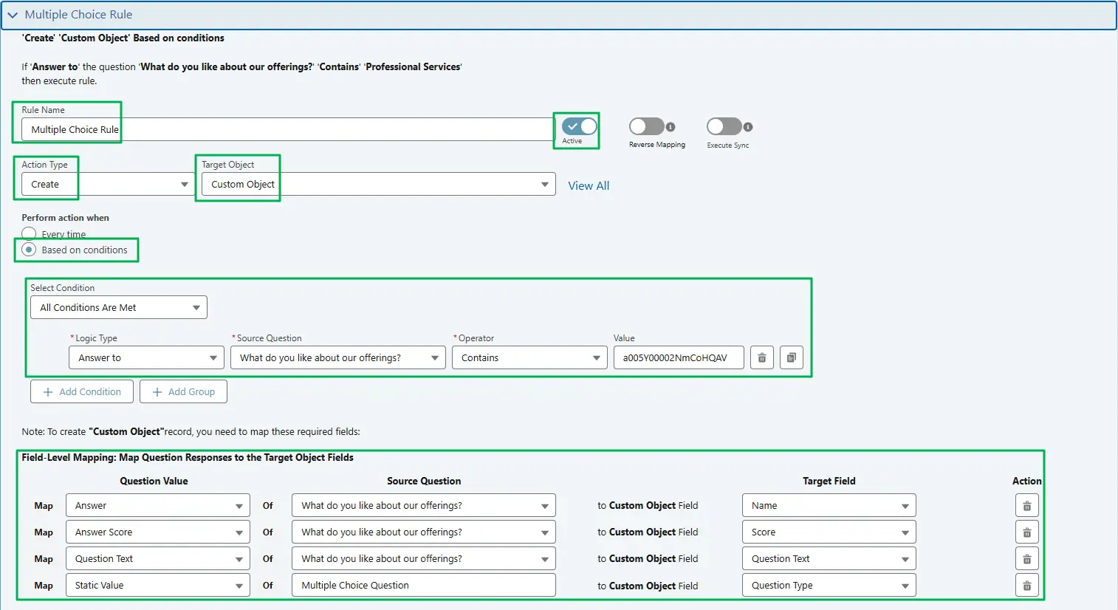Delete the condition row using its trash icon
The width and height of the screenshot is (1118, 610).
(x=761, y=357)
